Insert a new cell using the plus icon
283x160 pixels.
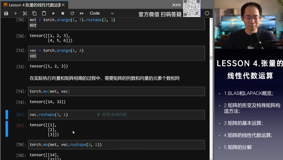pos(15,13)
